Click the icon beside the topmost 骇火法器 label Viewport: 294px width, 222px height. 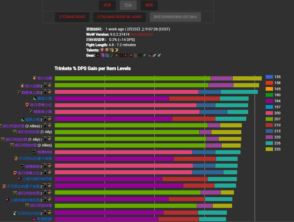click(34, 78)
